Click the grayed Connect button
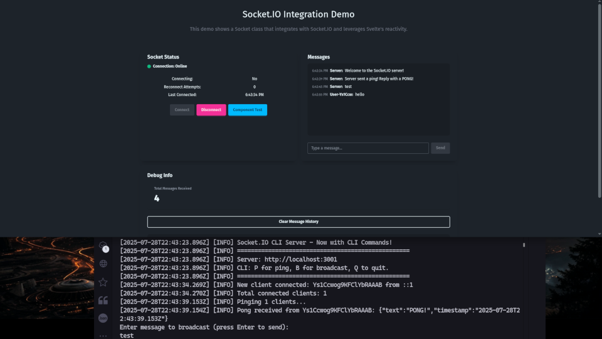 182,110
